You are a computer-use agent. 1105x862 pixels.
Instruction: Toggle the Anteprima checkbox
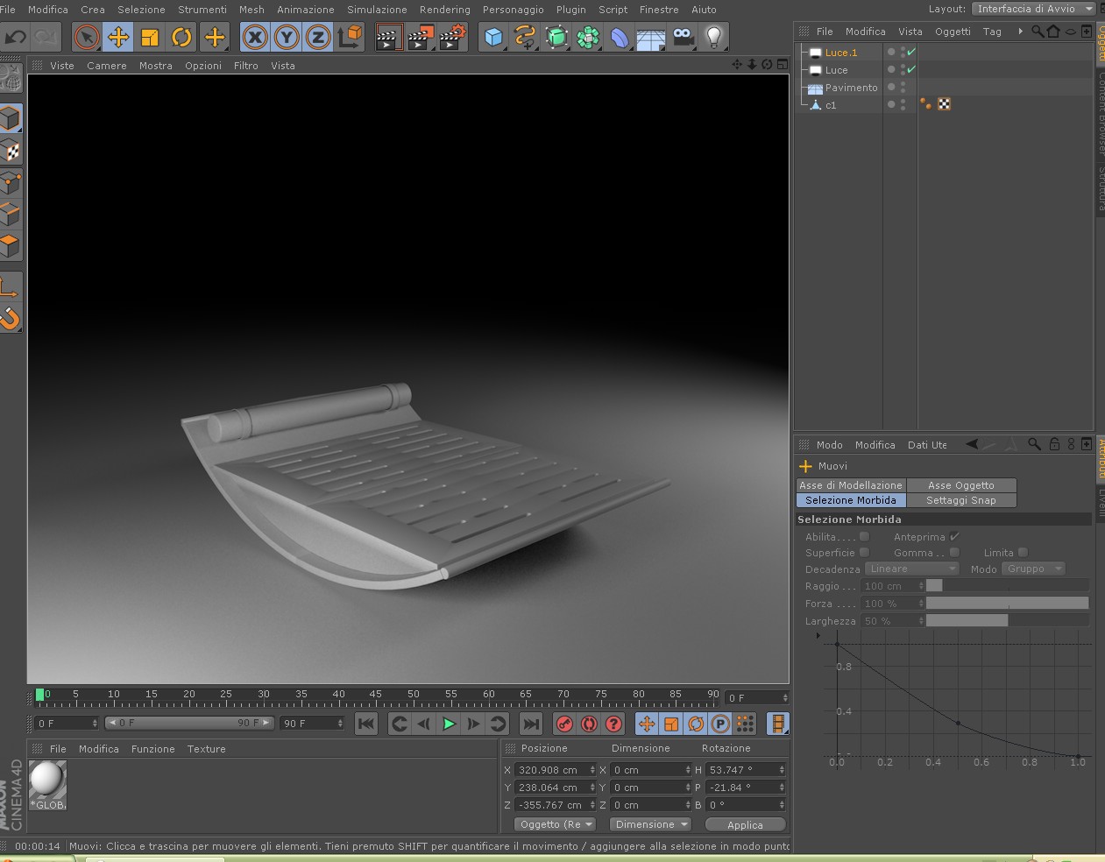955,537
